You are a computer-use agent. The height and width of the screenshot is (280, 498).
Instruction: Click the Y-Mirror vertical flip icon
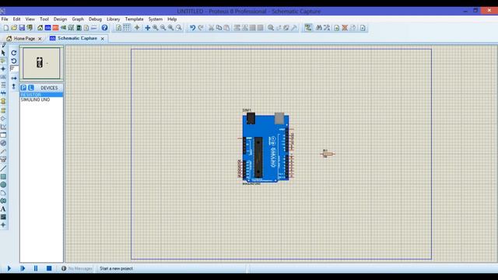[14, 86]
